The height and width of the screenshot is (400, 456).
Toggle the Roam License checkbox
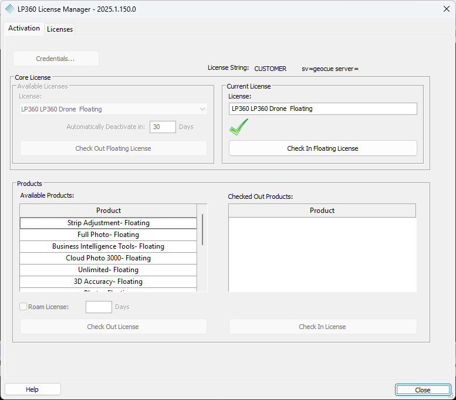[x=23, y=307]
